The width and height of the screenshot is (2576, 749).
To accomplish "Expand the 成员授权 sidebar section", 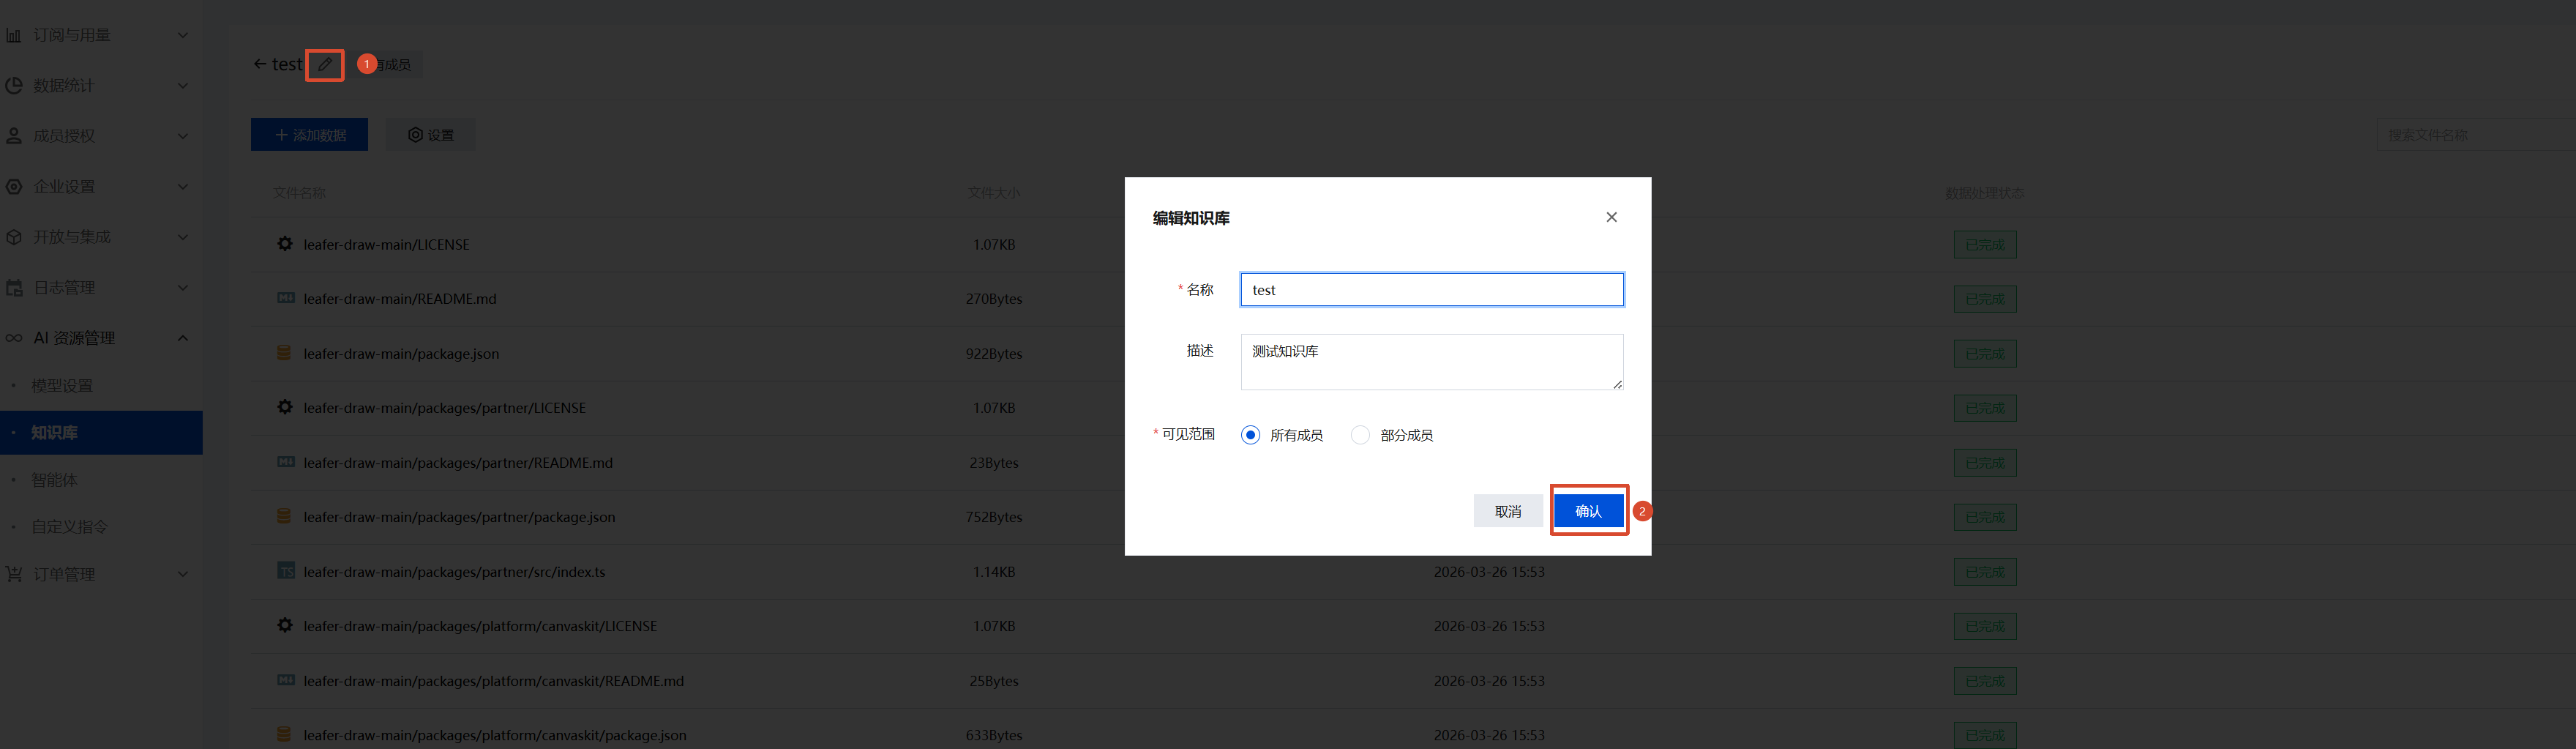I will [182, 136].
